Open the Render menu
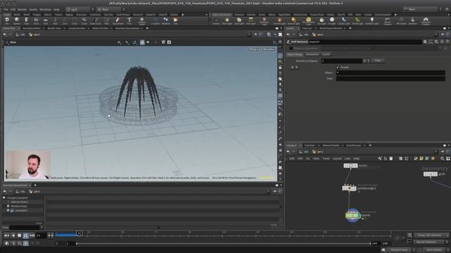Image resolution: width=451 pixels, height=253 pixels. [x=22, y=9]
